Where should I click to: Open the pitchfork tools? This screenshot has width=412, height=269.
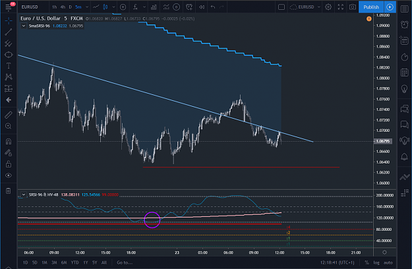[x=9, y=44]
